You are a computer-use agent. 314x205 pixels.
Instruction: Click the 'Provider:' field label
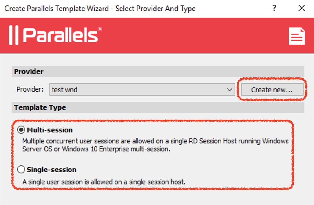point(30,90)
